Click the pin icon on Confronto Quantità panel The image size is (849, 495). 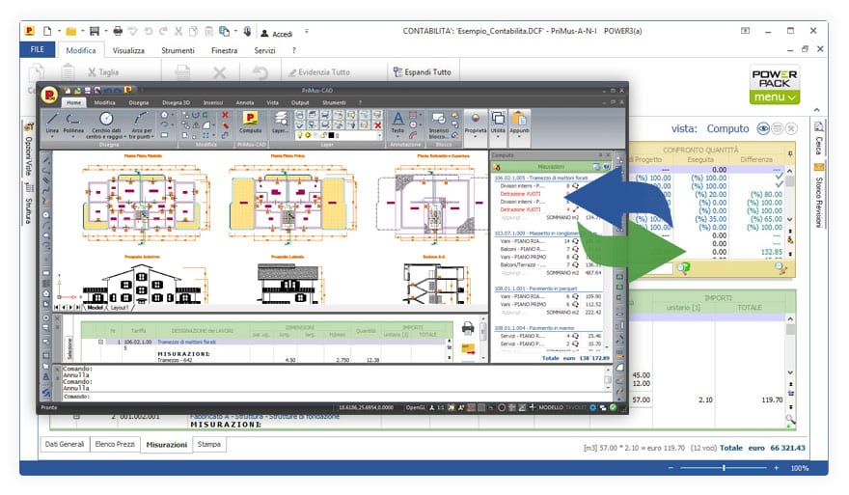pyautogui.click(x=790, y=154)
